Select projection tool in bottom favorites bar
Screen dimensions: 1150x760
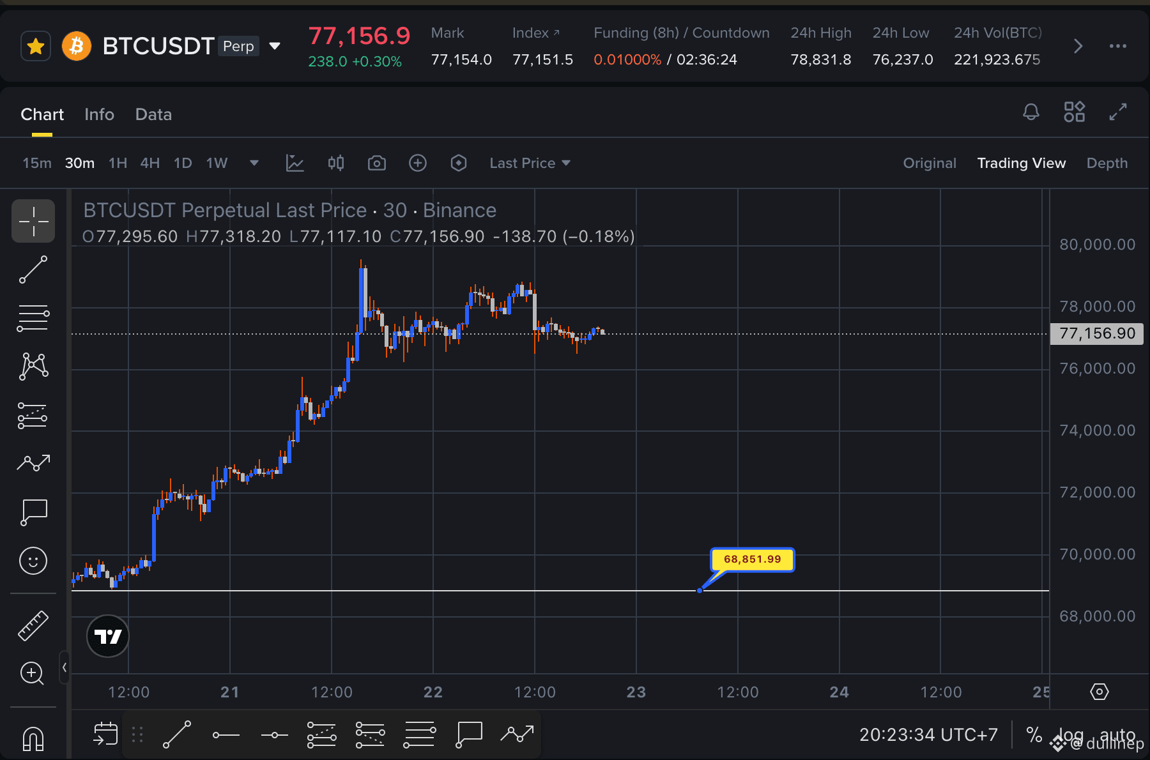(x=321, y=734)
